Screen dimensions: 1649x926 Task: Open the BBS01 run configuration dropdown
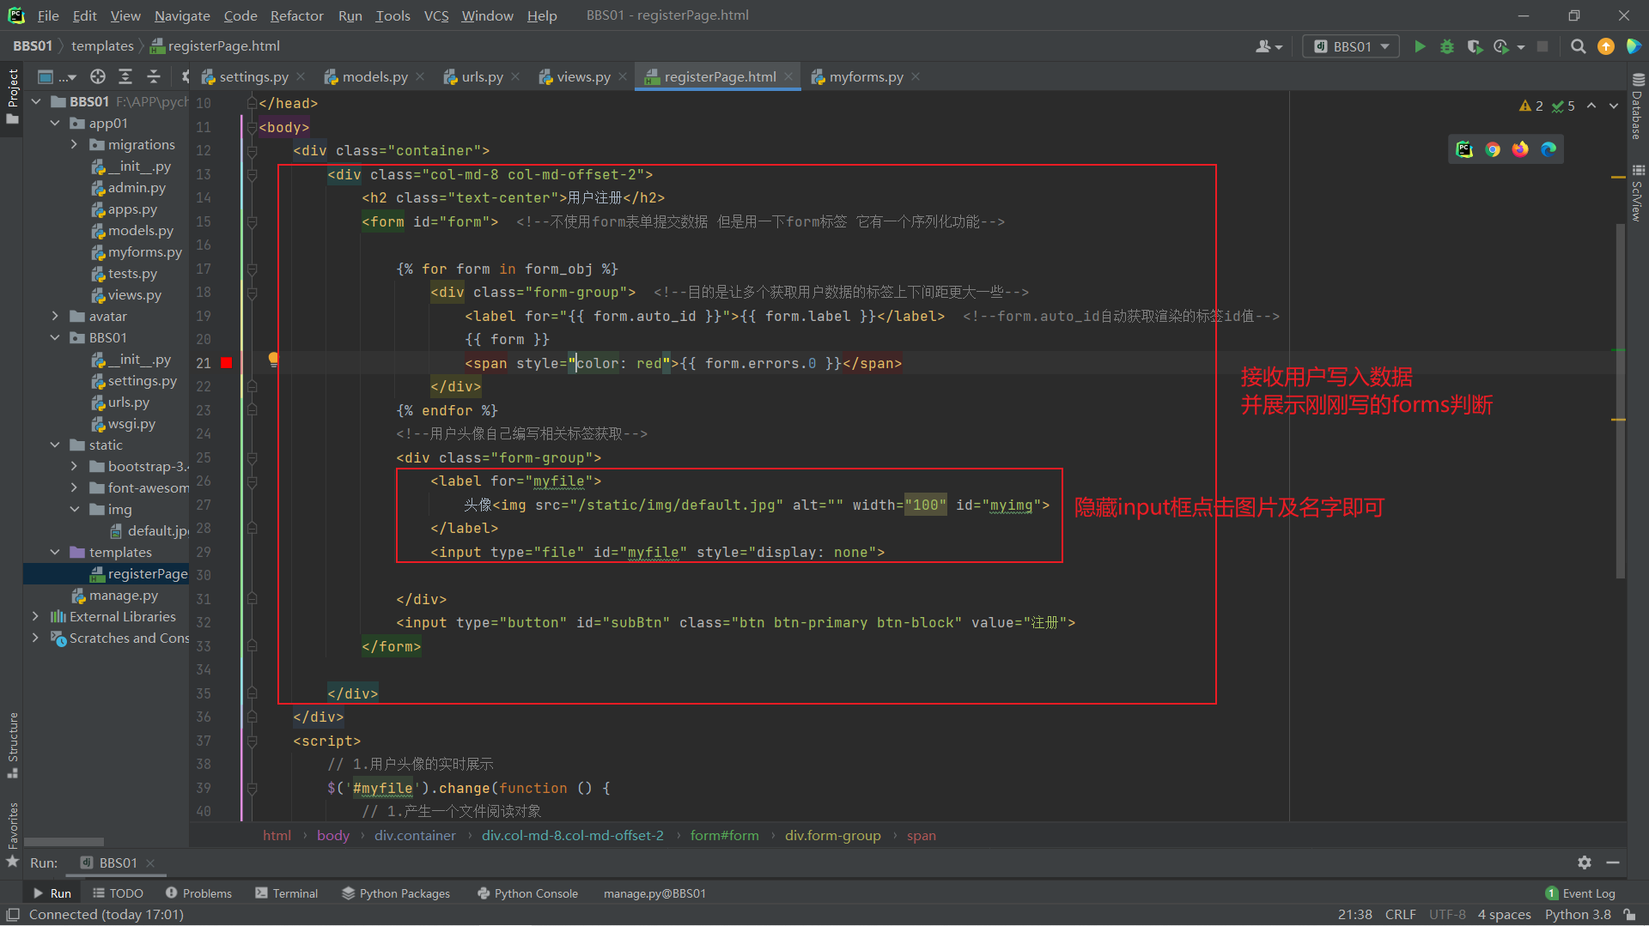(x=1351, y=47)
